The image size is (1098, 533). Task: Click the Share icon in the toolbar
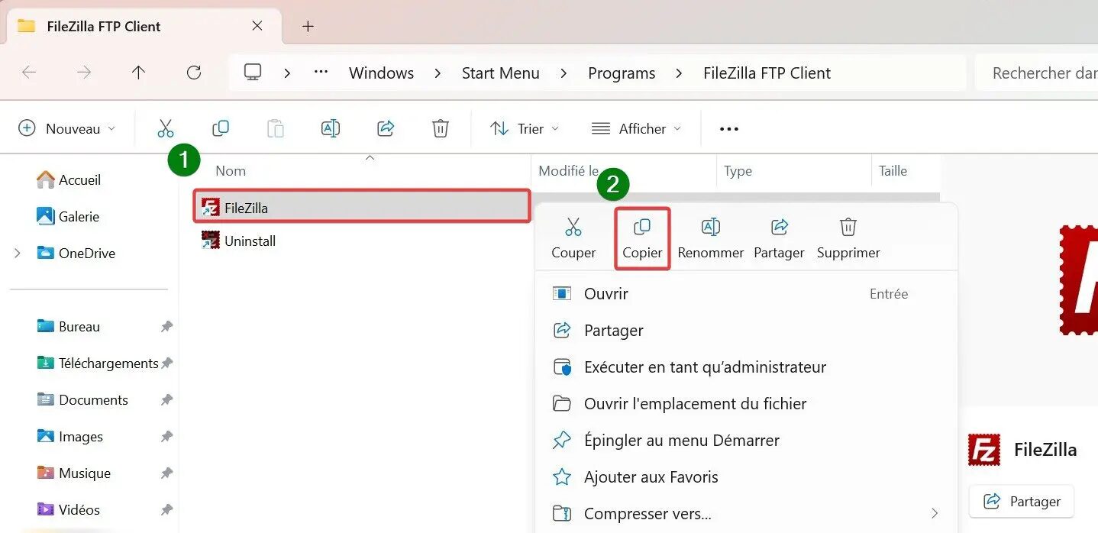tap(386, 128)
